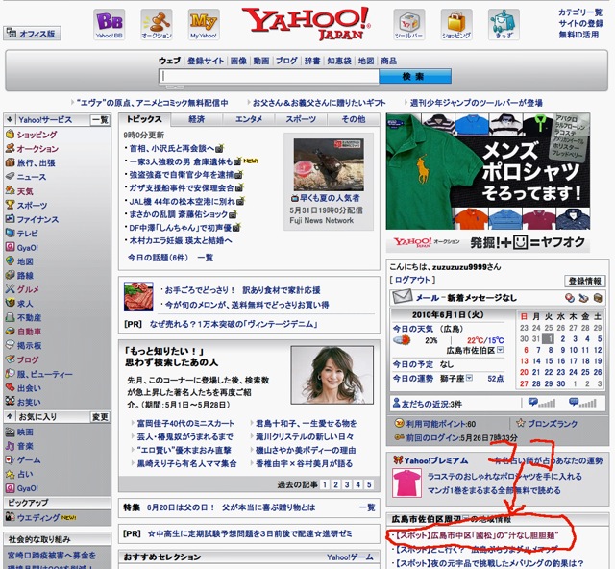Click 一覧 button in Yahoo!サービス header
This screenshot has height=569, width=615.
100,119
